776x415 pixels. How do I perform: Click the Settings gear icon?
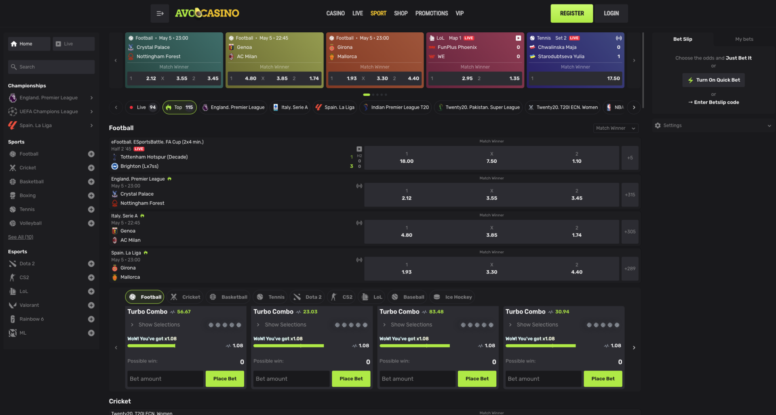pyautogui.click(x=658, y=126)
